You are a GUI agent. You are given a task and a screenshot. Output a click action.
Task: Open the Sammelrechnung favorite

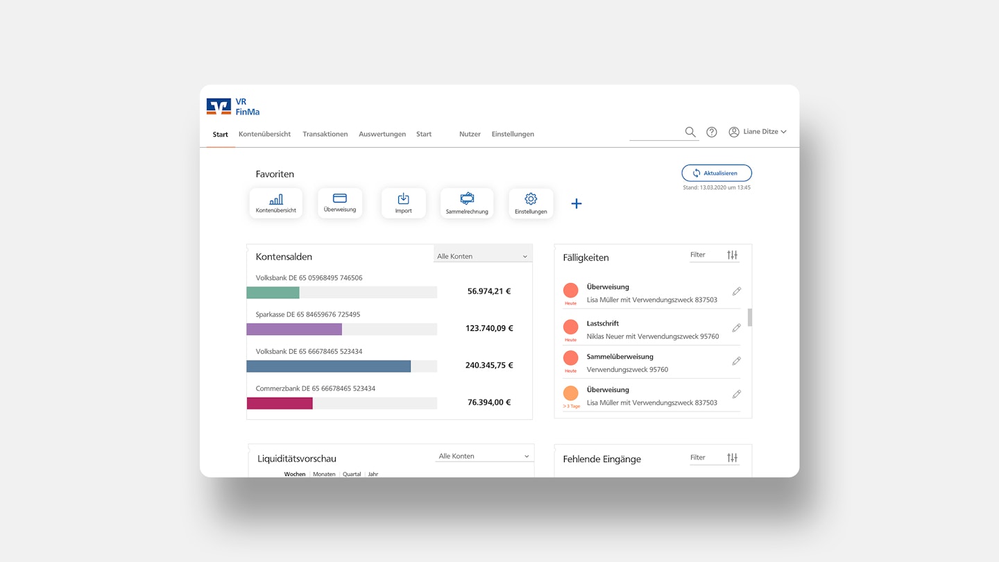(466, 203)
